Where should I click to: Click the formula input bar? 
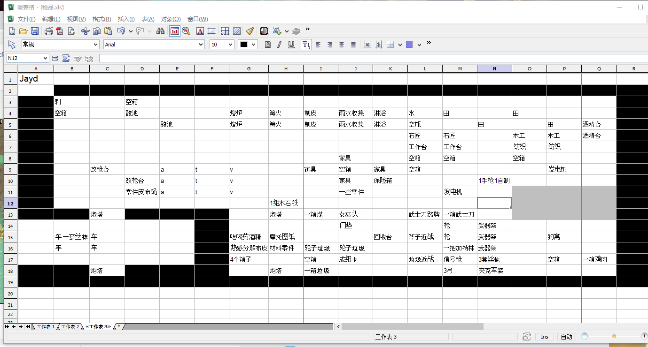pos(374,58)
